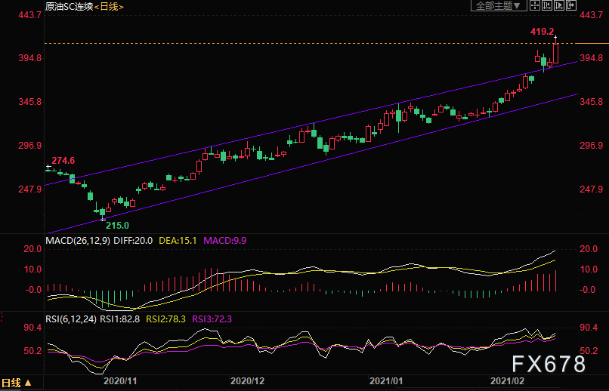Image resolution: width=609 pixels, height=391 pixels.
Task: Click the 419.2 high price marker
Action: coord(542,32)
